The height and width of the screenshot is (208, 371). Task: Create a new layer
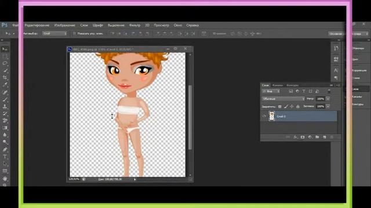325,137
